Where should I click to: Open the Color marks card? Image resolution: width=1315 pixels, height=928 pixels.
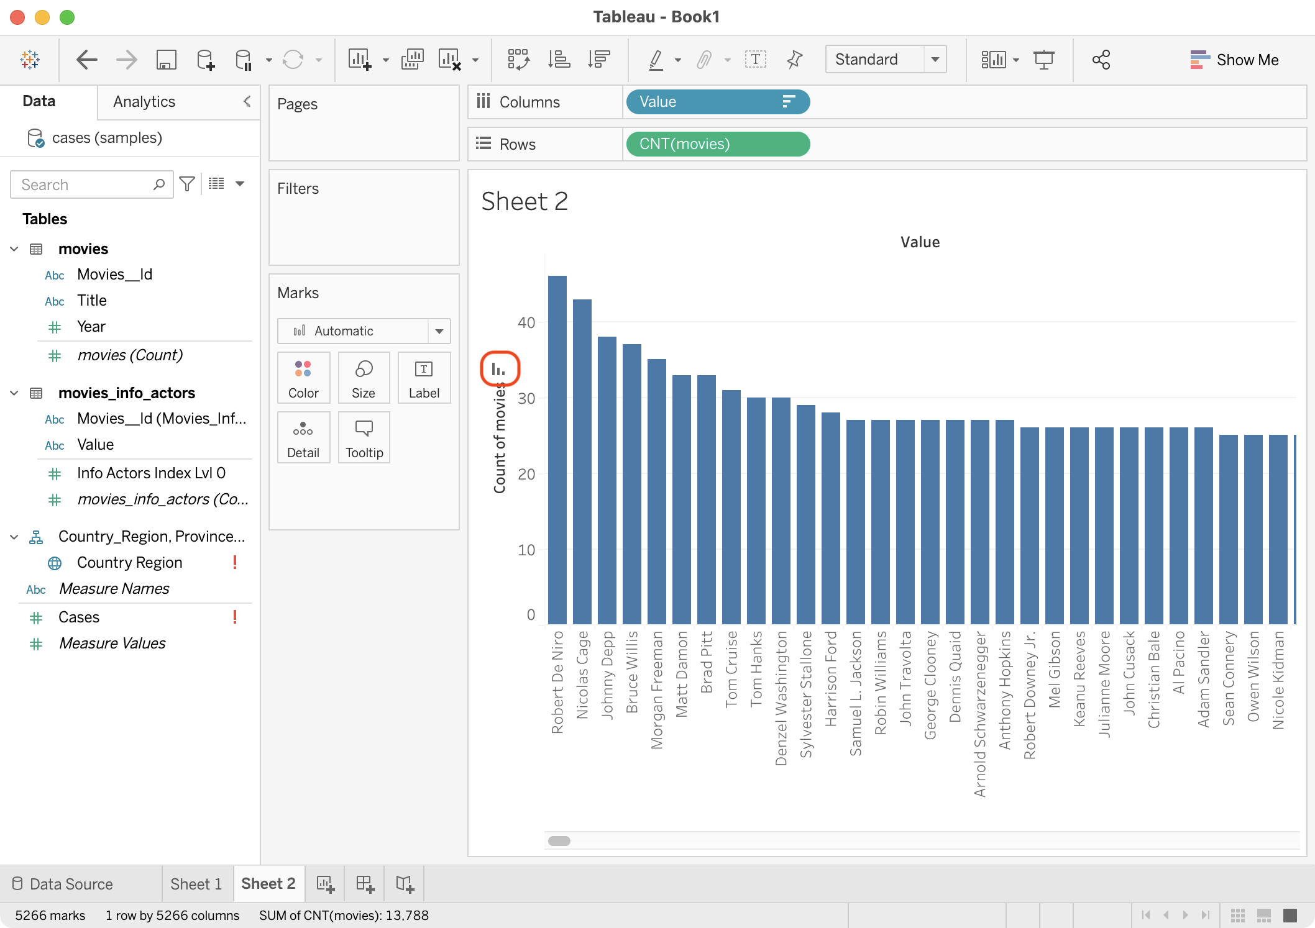[x=303, y=378]
